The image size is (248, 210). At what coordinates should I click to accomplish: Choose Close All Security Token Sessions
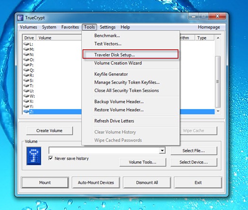(x=131, y=91)
